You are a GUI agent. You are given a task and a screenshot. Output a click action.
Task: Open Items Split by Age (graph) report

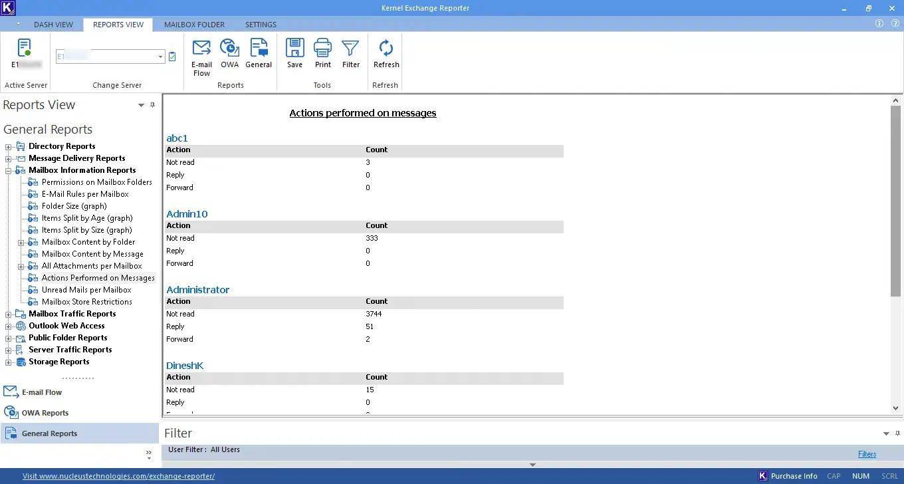[87, 218]
